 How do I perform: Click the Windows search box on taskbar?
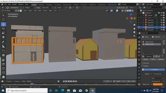pyautogui.click(x=27, y=91)
